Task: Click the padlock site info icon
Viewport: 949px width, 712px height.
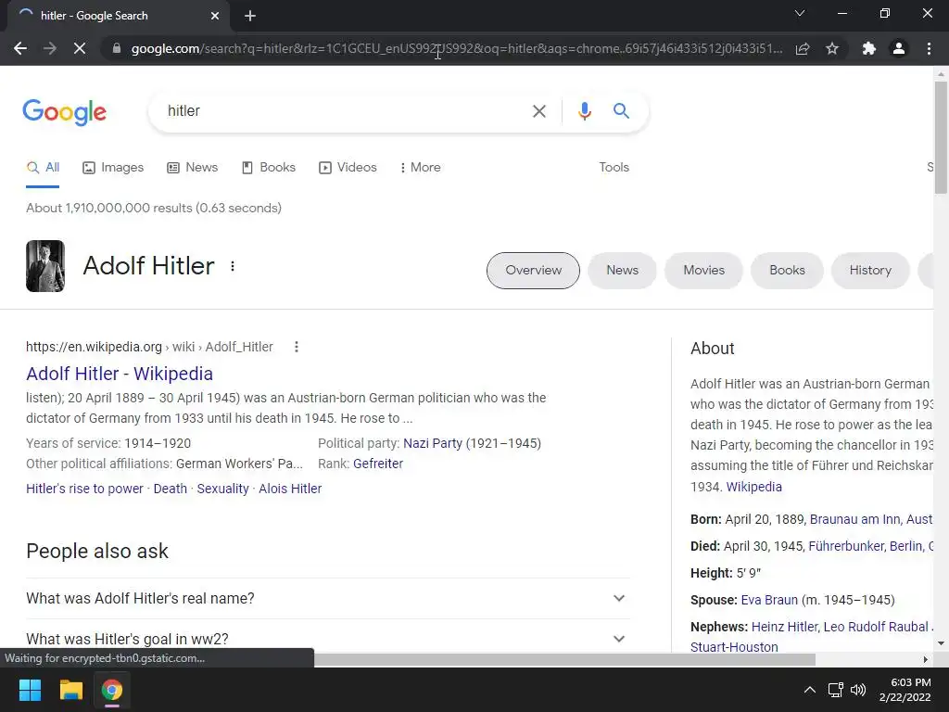Action: [x=117, y=48]
